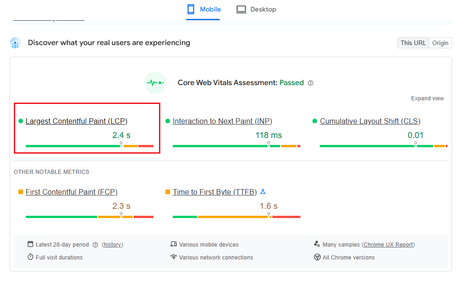Click the help question mark beside Passed
The width and height of the screenshot is (464, 282).
point(311,83)
